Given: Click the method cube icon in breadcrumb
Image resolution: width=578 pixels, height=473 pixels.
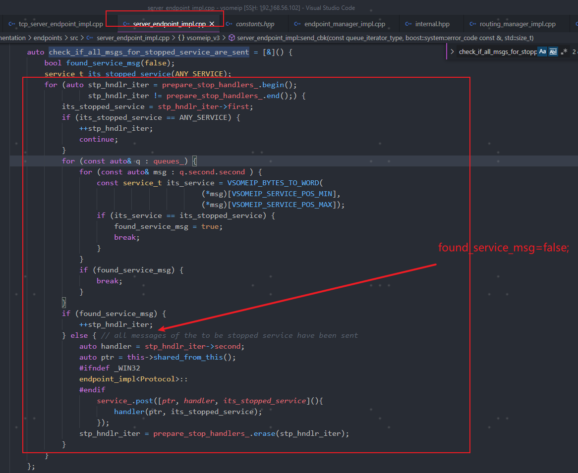Looking at the screenshot, I should [232, 38].
